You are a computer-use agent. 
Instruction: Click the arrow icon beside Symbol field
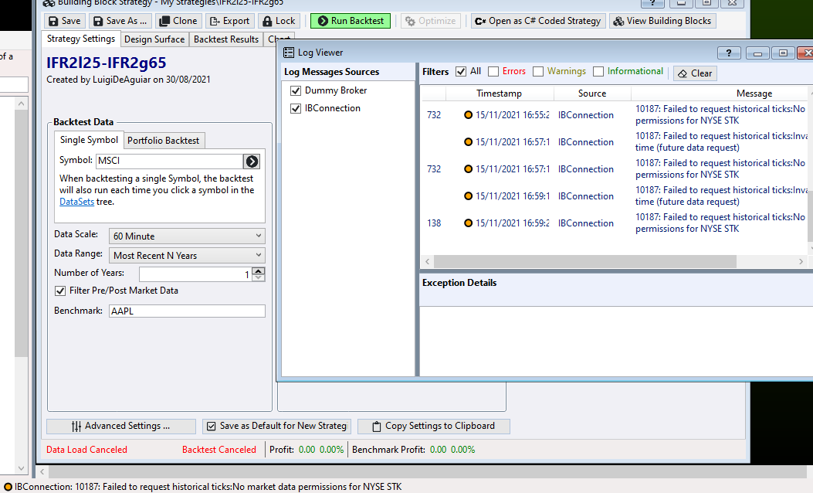pyautogui.click(x=252, y=161)
